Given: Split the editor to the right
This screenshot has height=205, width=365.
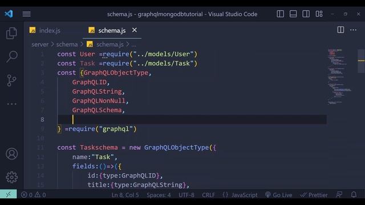Looking at the screenshot, I should coord(340,30).
